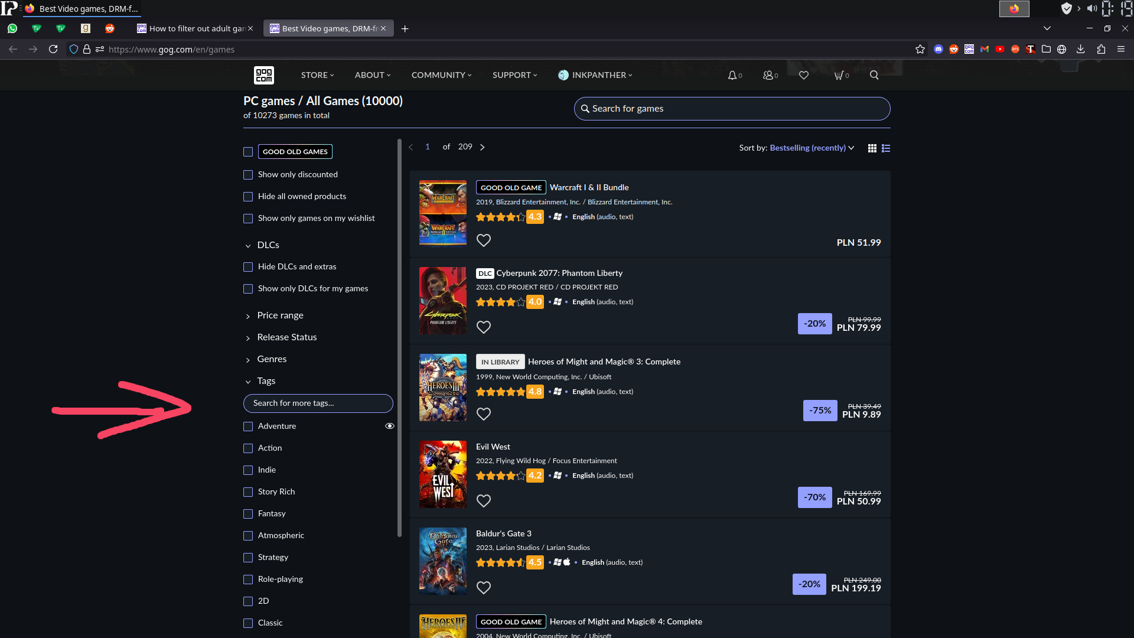
Task: Wishlist Evil West with heart icon
Action: pyautogui.click(x=484, y=501)
